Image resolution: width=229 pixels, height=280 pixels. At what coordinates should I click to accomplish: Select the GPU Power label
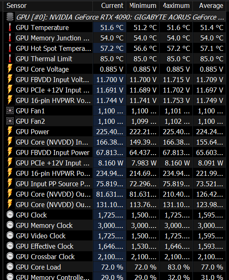[32, 132]
